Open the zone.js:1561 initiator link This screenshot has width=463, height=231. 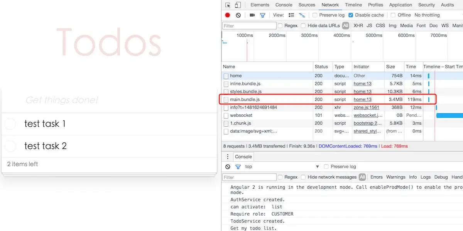(x=367, y=107)
